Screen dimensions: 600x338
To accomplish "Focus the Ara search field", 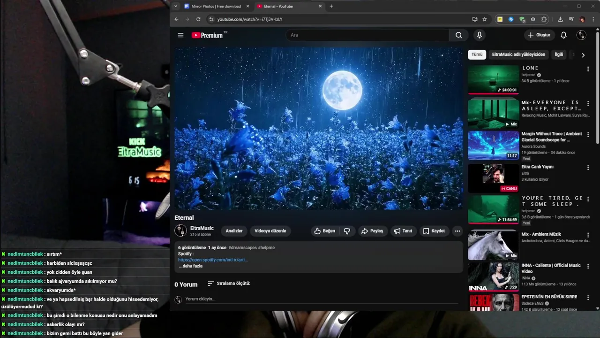I will tap(367, 35).
